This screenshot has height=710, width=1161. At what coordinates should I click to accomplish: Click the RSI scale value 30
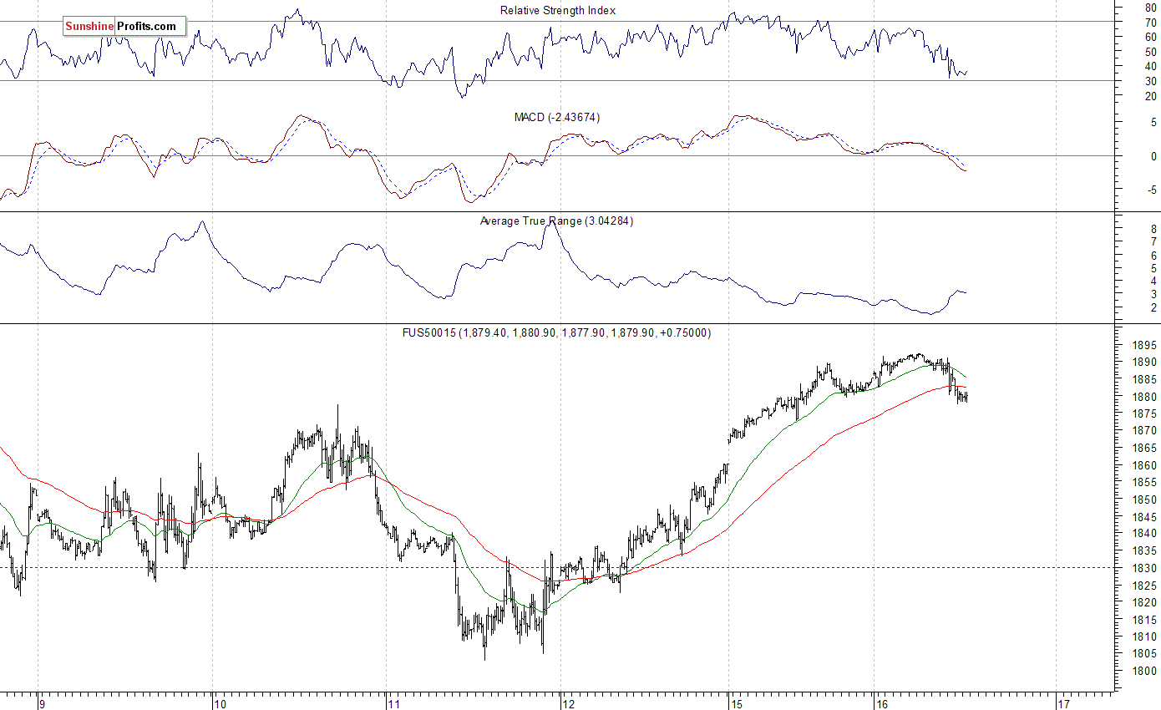1151,81
